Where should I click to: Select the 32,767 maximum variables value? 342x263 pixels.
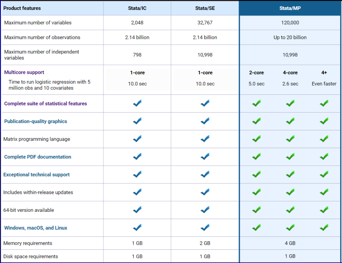(x=205, y=23)
